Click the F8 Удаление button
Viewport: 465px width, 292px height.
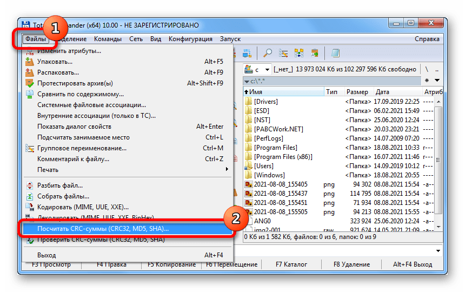[x=351, y=264]
